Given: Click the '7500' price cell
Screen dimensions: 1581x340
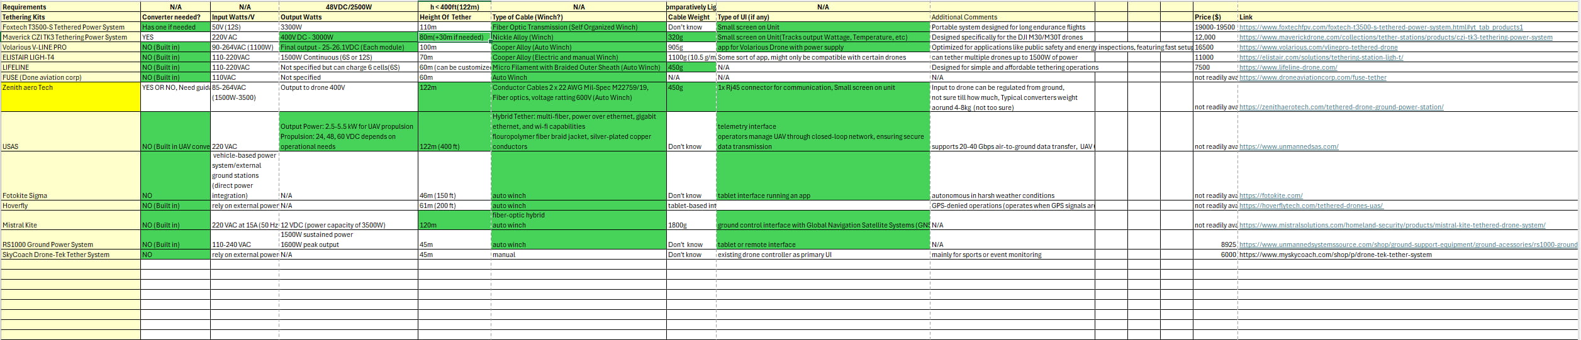Looking at the screenshot, I should pos(1215,67).
